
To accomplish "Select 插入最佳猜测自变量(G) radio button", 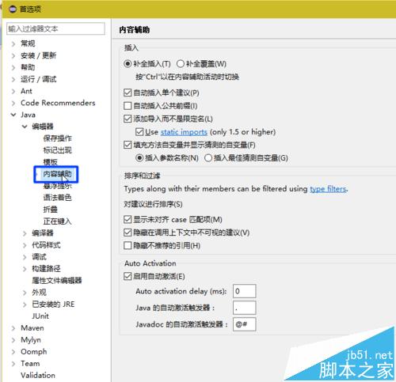I will coord(208,158).
